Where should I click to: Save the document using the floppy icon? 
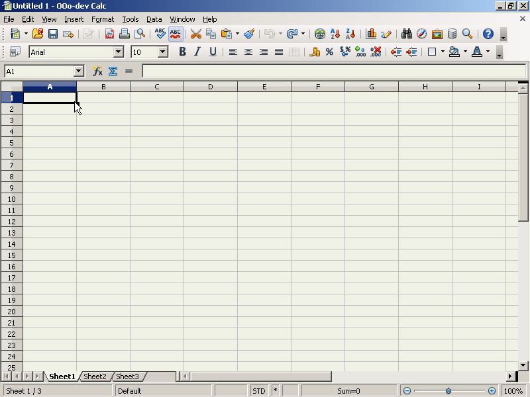coord(53,34)
